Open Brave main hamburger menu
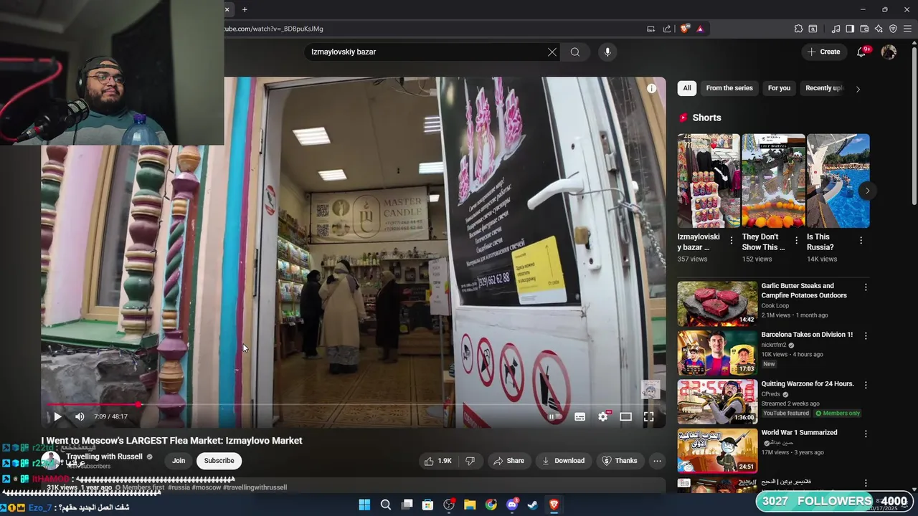 coord(908,29)
